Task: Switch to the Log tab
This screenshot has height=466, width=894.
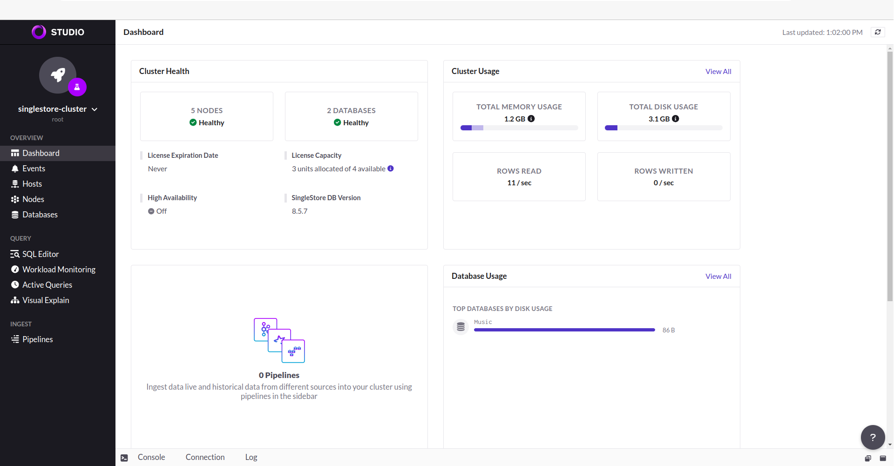Action: (251, 457)
